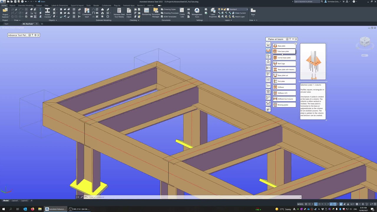Open the Objects ribbon tab
This screenshot has width=377, height=212.
[x=12, y=5]
